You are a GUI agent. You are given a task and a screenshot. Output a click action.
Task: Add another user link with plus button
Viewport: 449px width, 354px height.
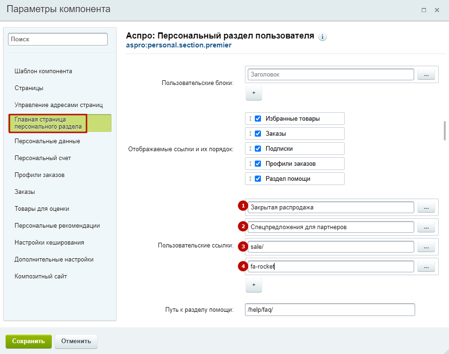coord(254,285)
